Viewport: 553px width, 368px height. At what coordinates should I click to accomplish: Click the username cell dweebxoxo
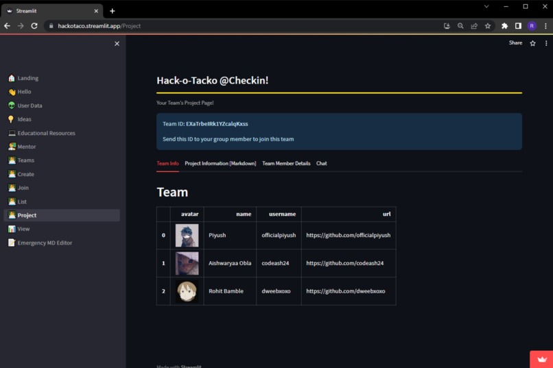pos(279,291)
